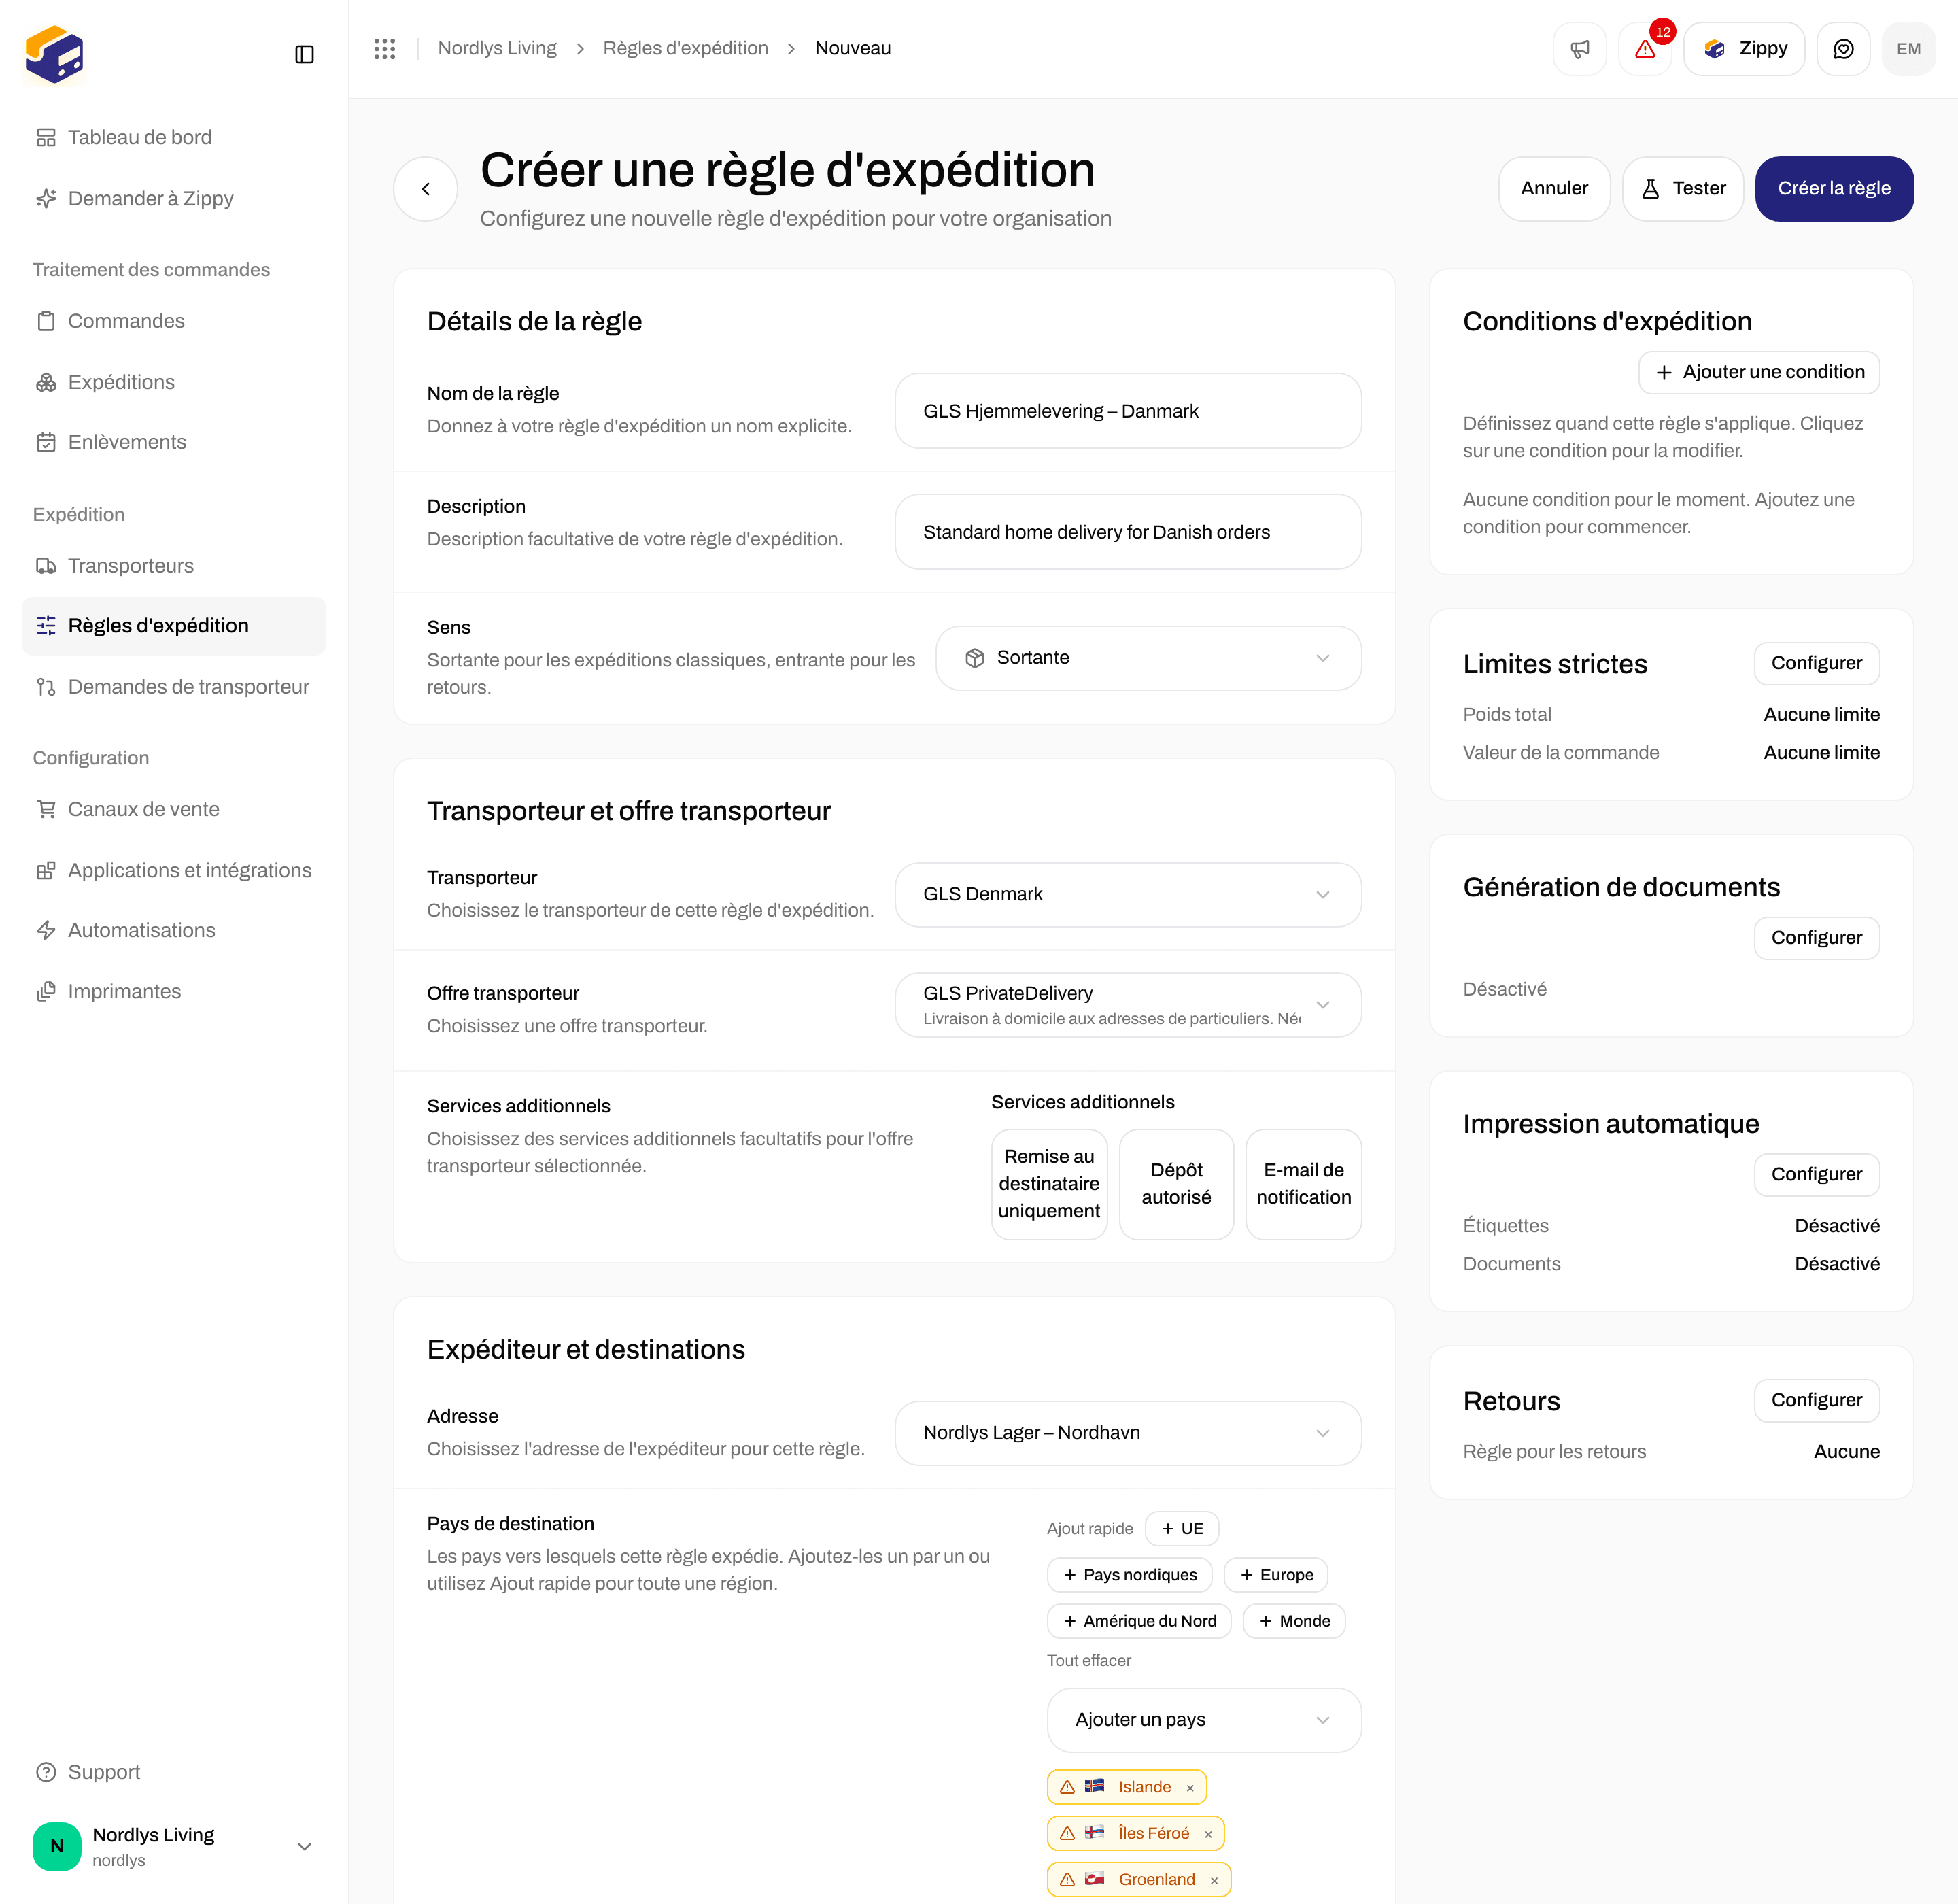Go to Commandes in sidebar
The height and width of the screenshot is (1904, 1958).
[174, 321]
